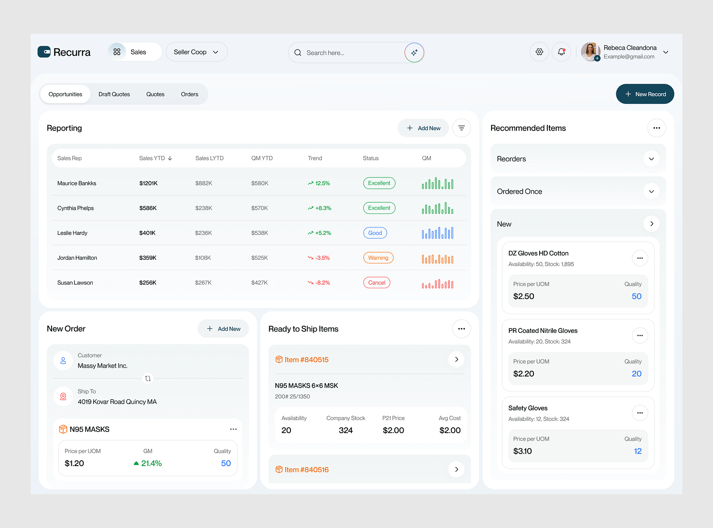Expand the Reorders section
Viewport: 713px width, 528px height.
(x=651, y=159)
